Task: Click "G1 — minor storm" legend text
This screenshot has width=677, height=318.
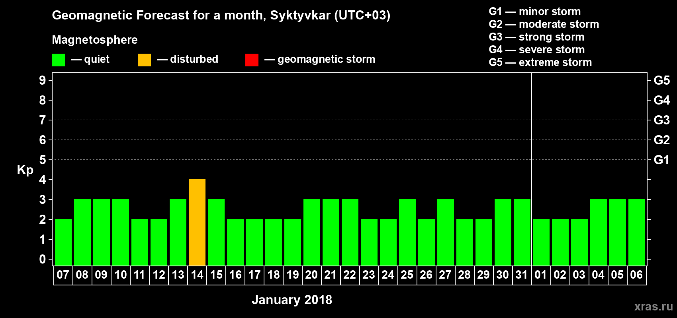Action: [x=535, y=12]
